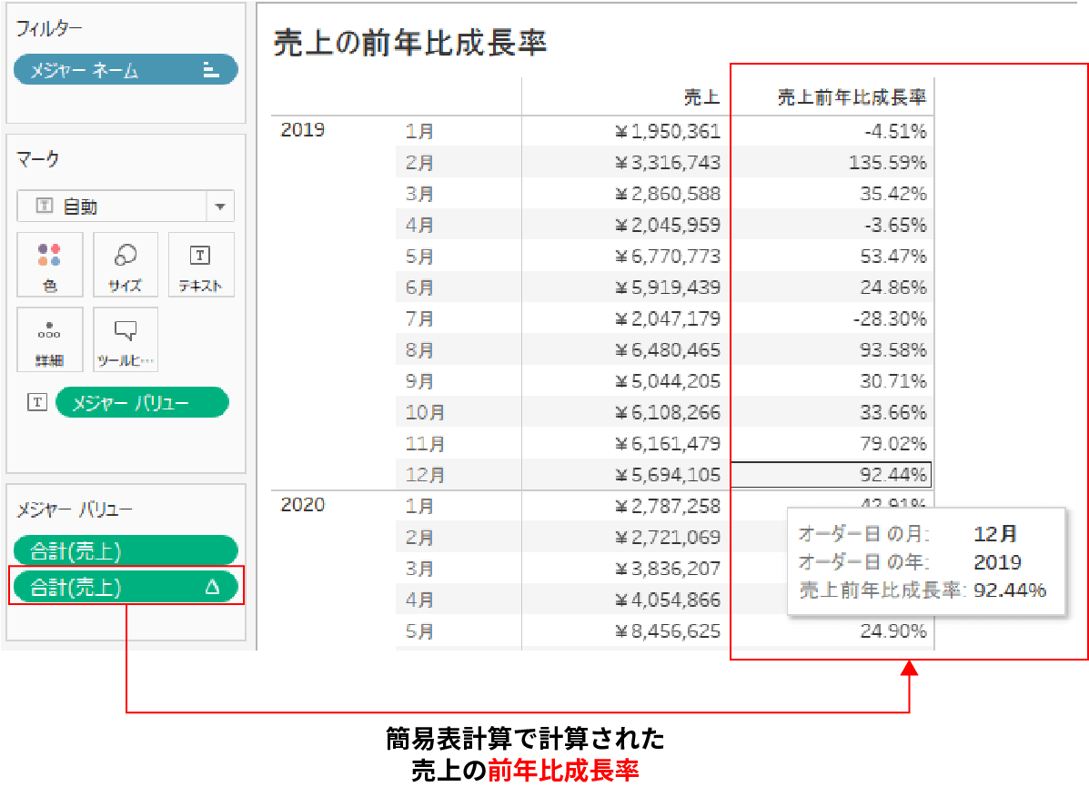Select the second 合計(売上) pill with delta symbol
Screen dimensions: 1089x807
[x=125, y=586]
